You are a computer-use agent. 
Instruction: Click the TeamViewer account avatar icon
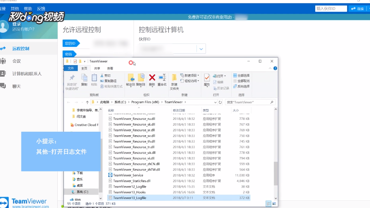coord(4,26)
